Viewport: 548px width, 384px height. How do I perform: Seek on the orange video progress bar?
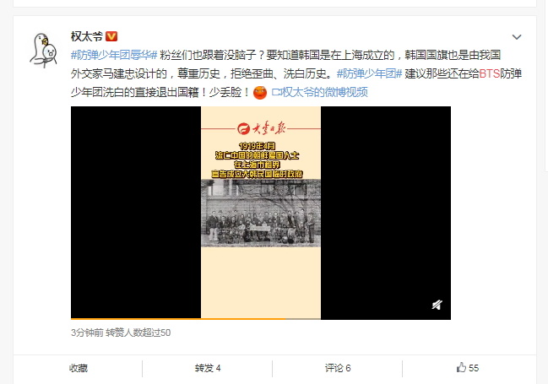261,319
